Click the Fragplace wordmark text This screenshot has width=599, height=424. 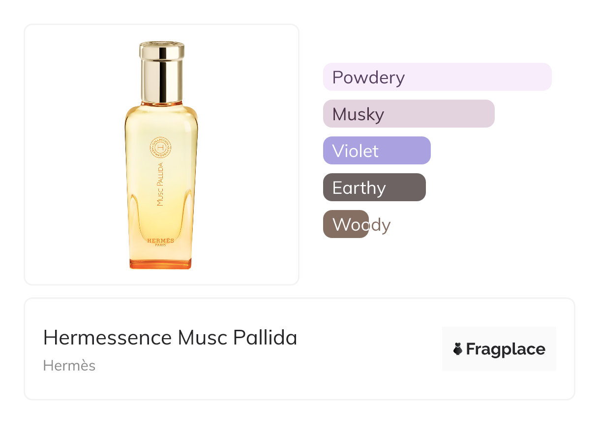coord(505,349)
